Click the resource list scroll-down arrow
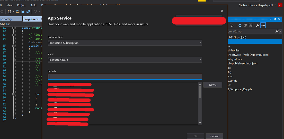The image size is (284, 139). pyautogui.click(x=200, y=123)
